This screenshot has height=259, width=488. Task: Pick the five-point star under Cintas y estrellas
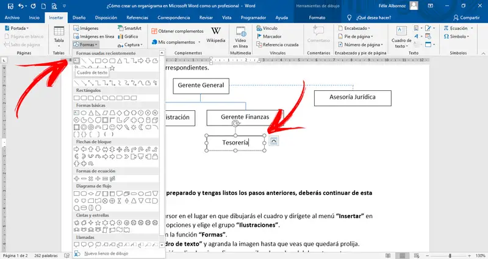[98, 222]
